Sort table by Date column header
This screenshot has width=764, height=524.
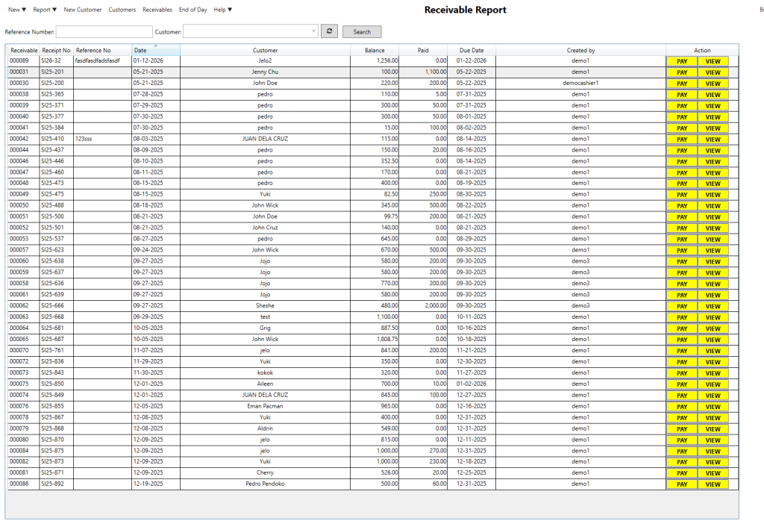point(155,51)
